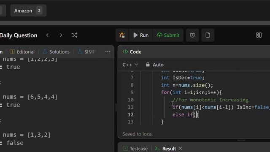Go to next daily question arrow

coord(61,35)
